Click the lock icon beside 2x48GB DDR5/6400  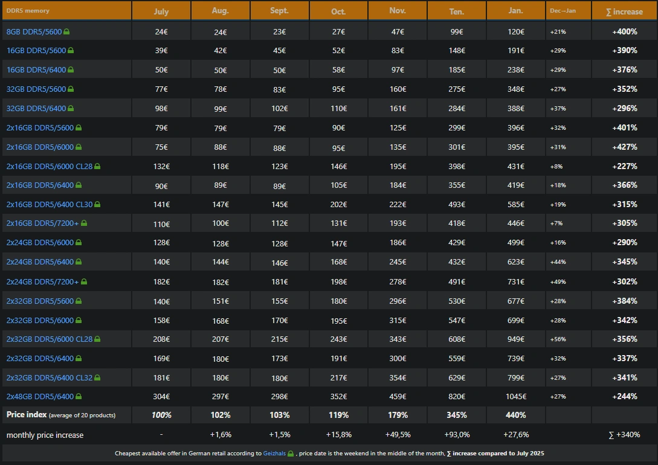point(79,397)
